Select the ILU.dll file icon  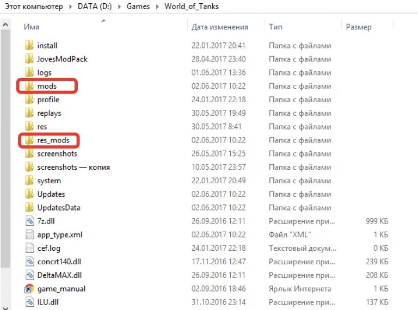29,302
